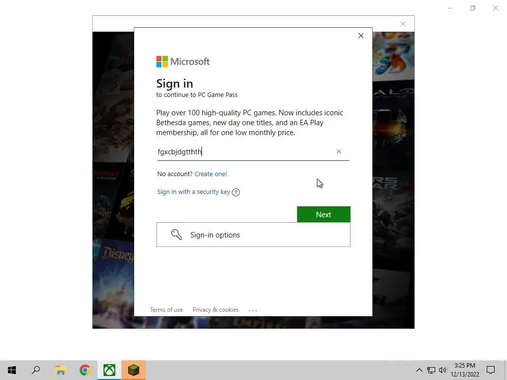507x380 pixels.
Task: Click the security key help question-mark icon
Action: tap(236, 192)
